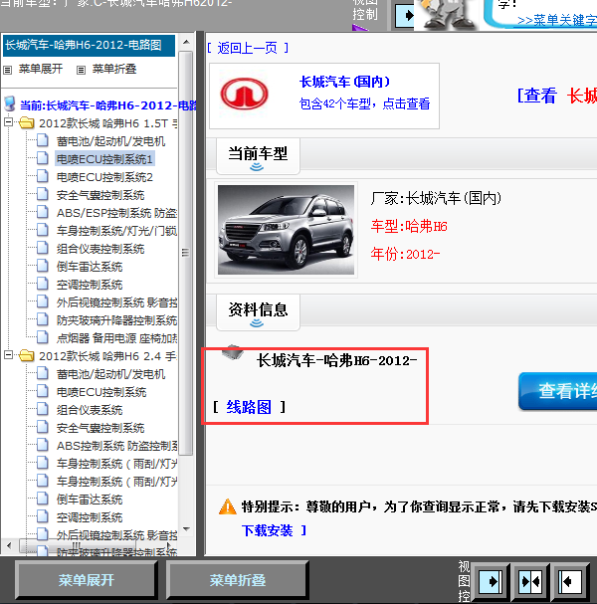This screenshot has height=604, width=597.
Task: Open 安全气囊控制系统 under 1.5T folder
Action: 100,195
